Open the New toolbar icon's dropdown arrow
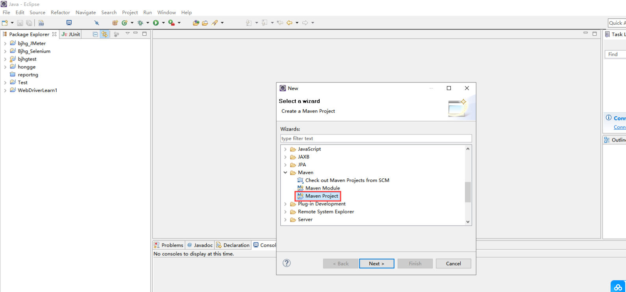 [12, 23]
